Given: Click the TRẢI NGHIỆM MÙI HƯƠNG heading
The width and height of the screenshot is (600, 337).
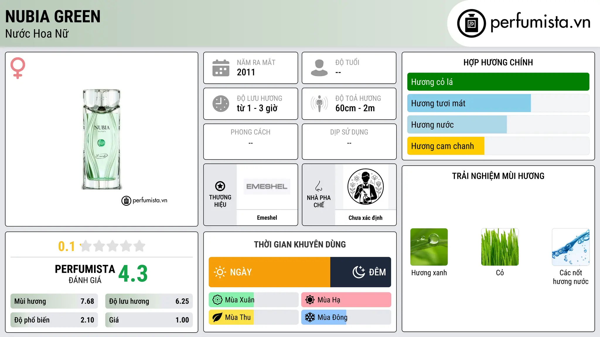Looking at the screenshot, I should [498, 176].
